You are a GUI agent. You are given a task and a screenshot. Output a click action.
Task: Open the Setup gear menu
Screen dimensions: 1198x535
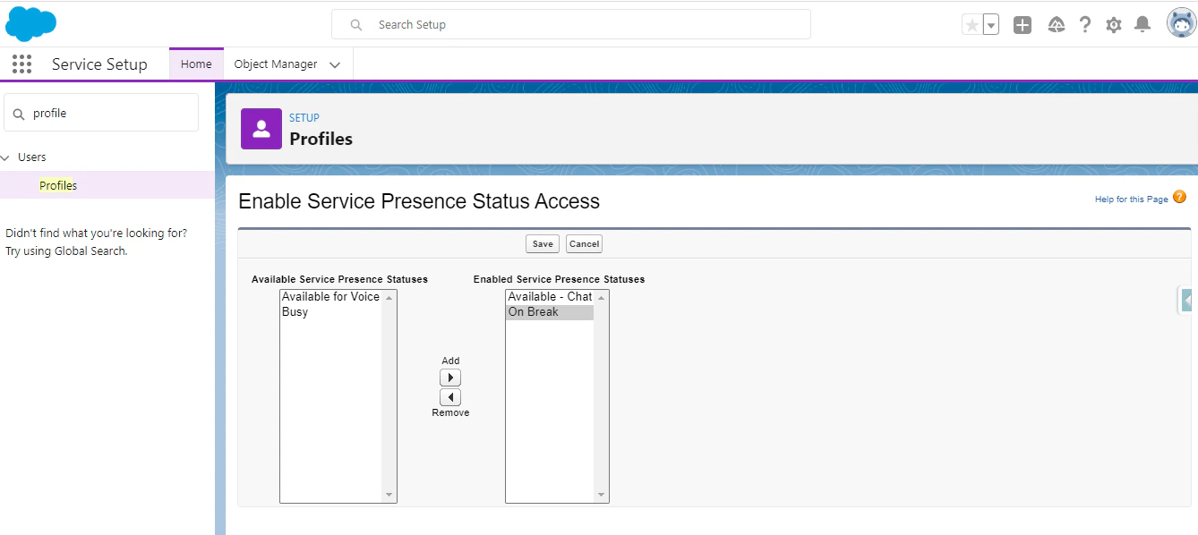coord(1113,24)
